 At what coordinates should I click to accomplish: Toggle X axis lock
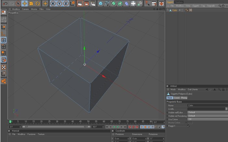tap(53, 3)
